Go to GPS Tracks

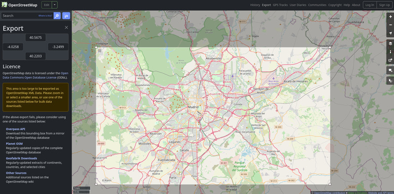pyautogui.click(x=280, y=5)
